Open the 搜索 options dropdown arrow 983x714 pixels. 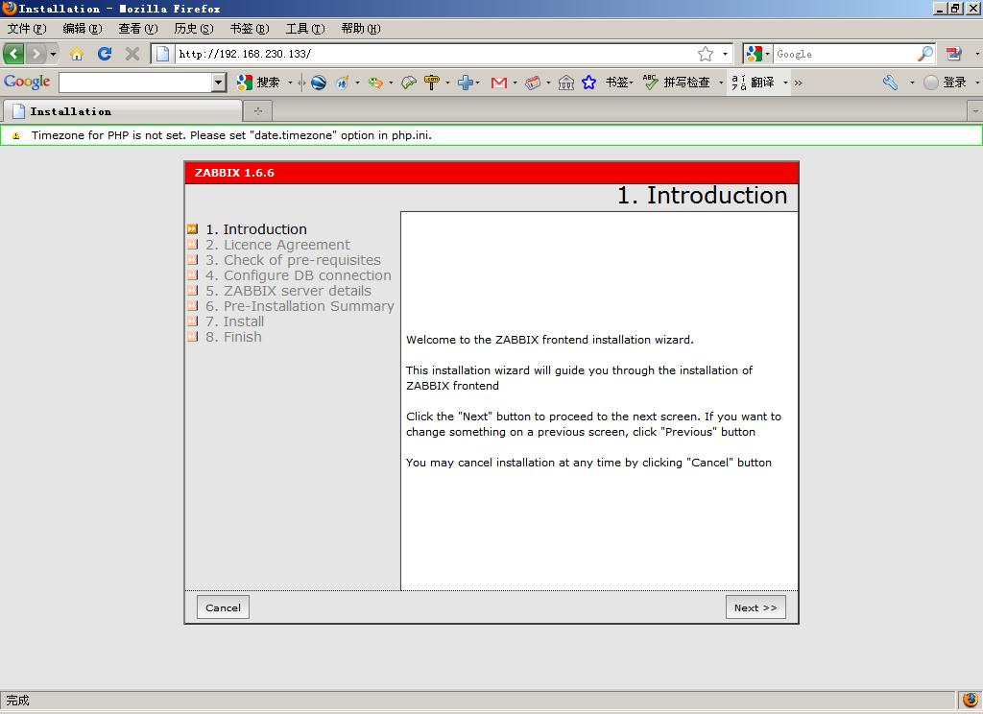click(290, 83)
